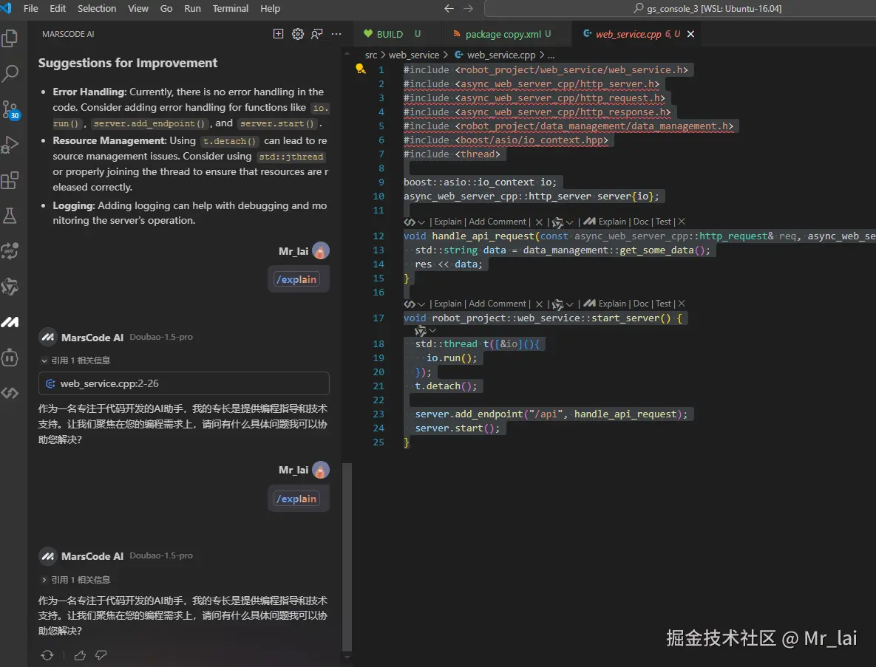Screen dimensions: 876x667
Task: Regenerate the last MarsCode AI response
Action: pyautogui.click(x=47, y=654)
